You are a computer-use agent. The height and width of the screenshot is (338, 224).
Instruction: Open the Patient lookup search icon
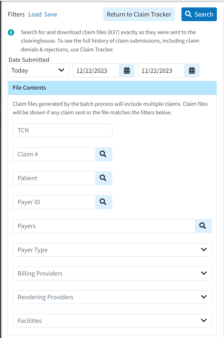pos(103,178)
